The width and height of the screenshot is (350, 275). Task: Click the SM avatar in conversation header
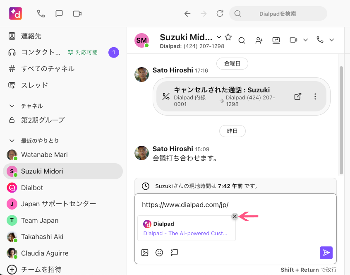point(141,40)
